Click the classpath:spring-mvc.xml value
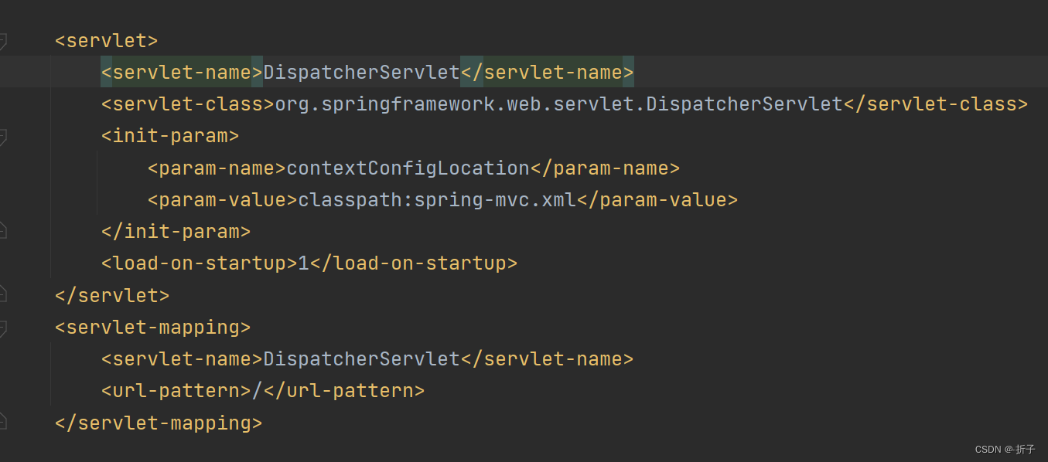 tap(437, 200)
